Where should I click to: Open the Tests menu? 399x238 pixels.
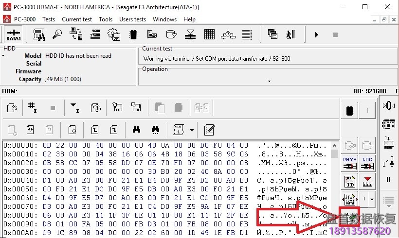(x=49, y=19)
